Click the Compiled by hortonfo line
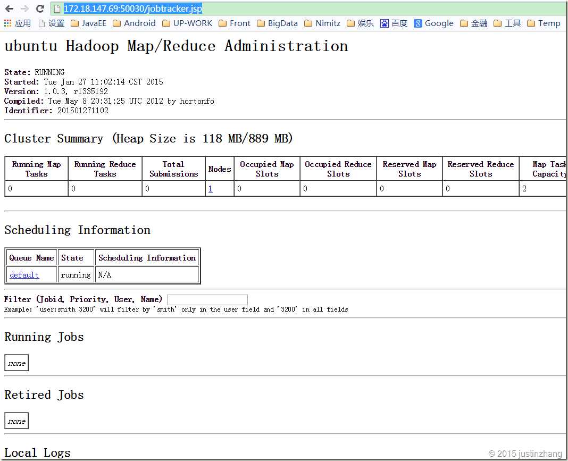This screenshot has width=568, height=461. (109, 100)
